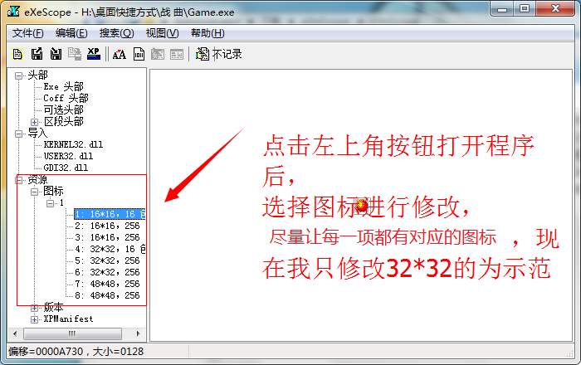
Task: Collapse the 头部 tree node
Action: (18, 75)
